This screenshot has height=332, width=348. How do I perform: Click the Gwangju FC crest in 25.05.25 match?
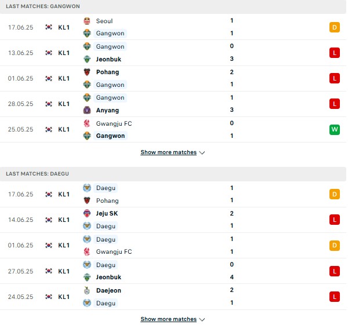point(87,123)
